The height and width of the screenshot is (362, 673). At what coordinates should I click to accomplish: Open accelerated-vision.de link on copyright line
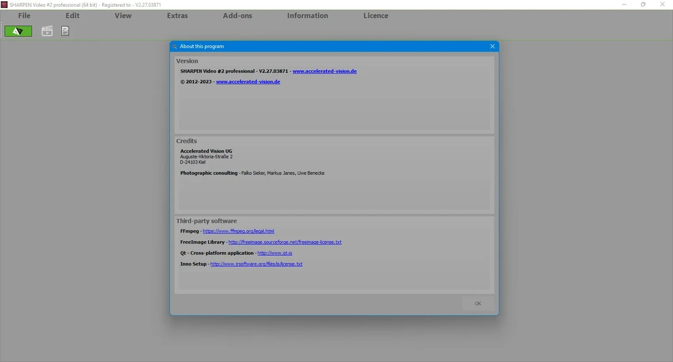click(x=248, y=82)
